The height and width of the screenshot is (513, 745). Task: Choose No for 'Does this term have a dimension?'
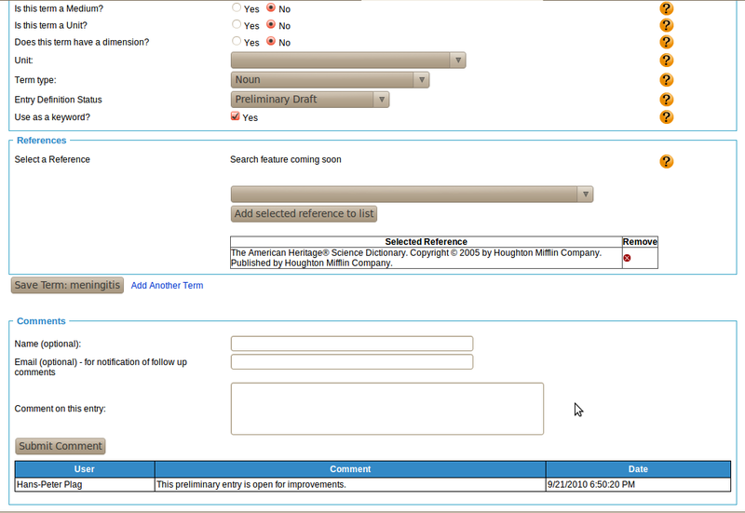coord(271,42)
